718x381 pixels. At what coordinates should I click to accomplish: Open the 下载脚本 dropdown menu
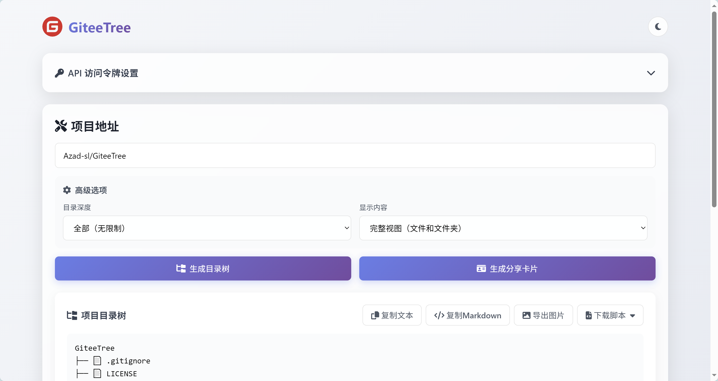610,315
